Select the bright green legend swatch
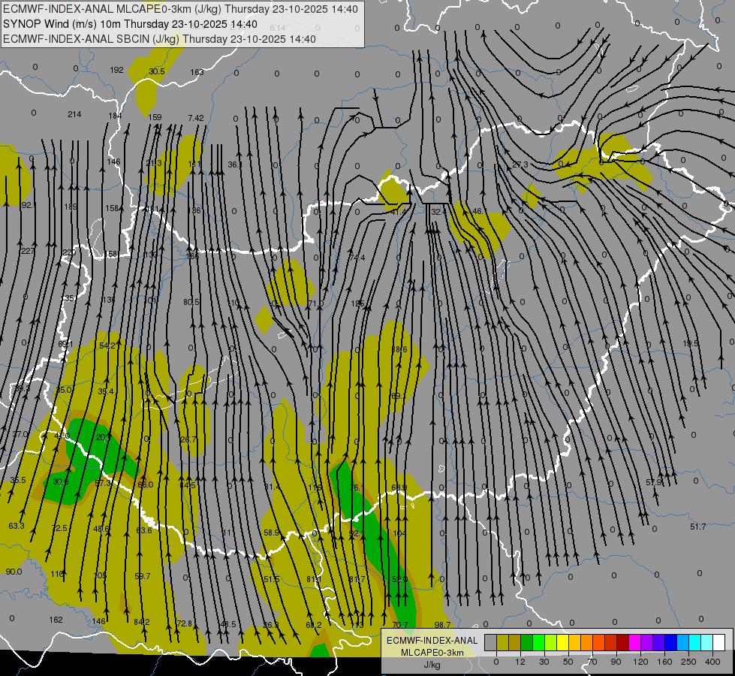The image size is (735, 676). click(x=538, y=642)
